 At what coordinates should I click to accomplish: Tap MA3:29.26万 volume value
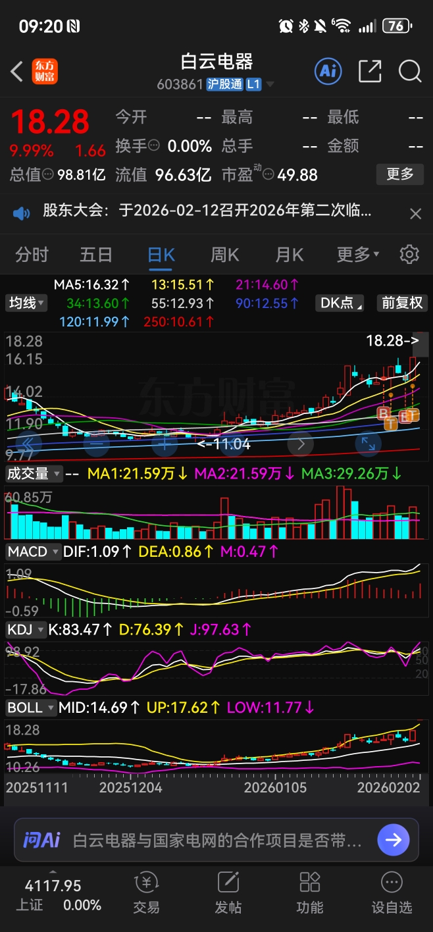(352, 473)
